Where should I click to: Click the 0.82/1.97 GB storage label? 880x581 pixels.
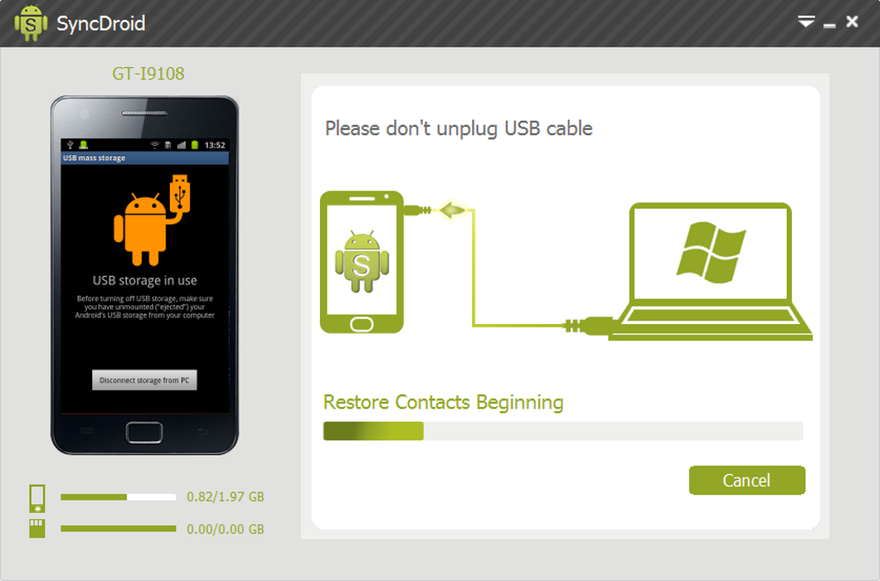click(225, 497)
